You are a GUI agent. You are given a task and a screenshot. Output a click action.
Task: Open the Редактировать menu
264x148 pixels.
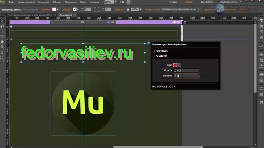point(26,2)
